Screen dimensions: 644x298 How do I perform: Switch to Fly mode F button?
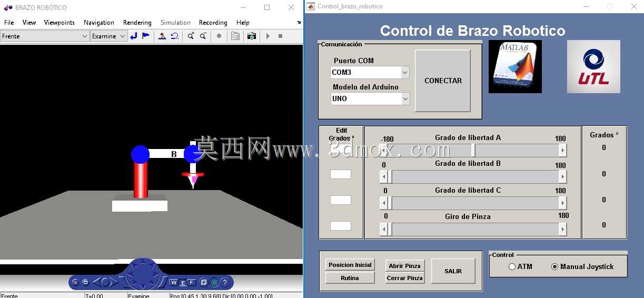tap(192, 283)
